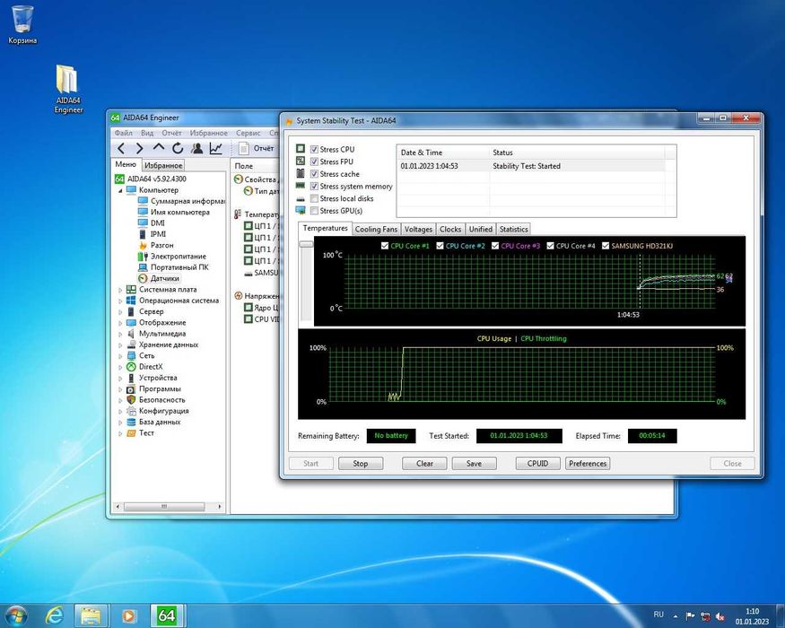Open Preferences button
The image size is (785, 628).
588,464
